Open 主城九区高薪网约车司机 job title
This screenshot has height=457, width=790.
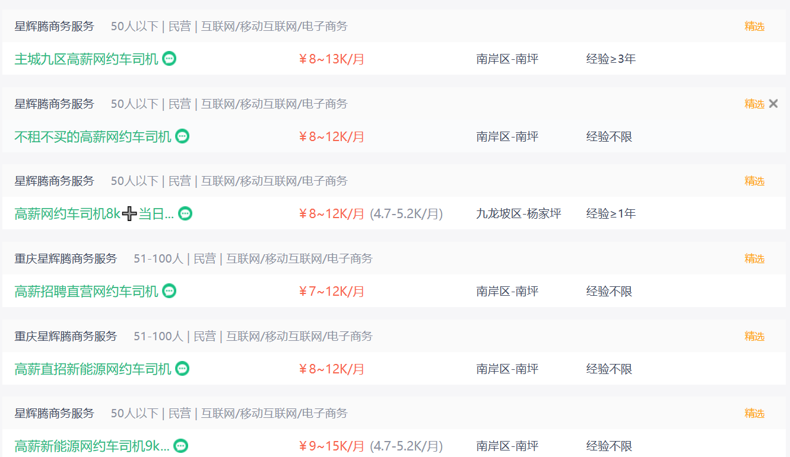point(86,59)
